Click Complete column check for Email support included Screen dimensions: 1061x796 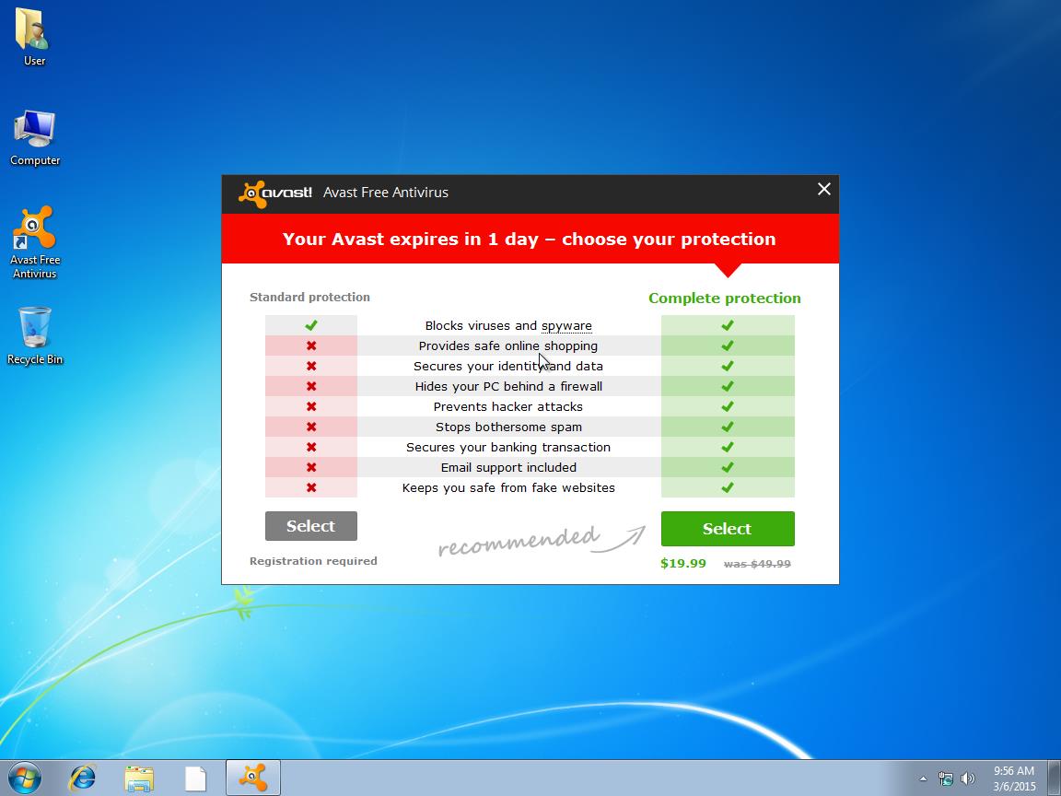pos(728,468)
